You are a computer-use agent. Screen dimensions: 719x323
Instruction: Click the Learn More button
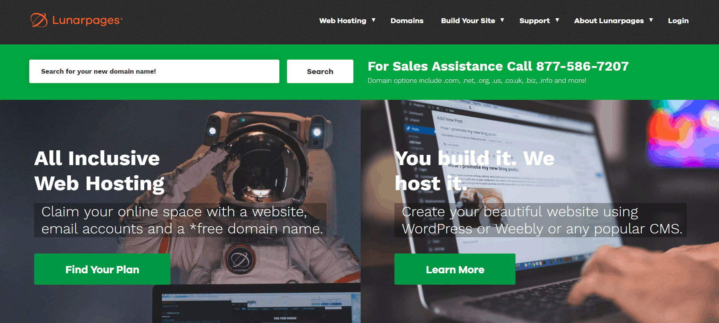point(455,269)
